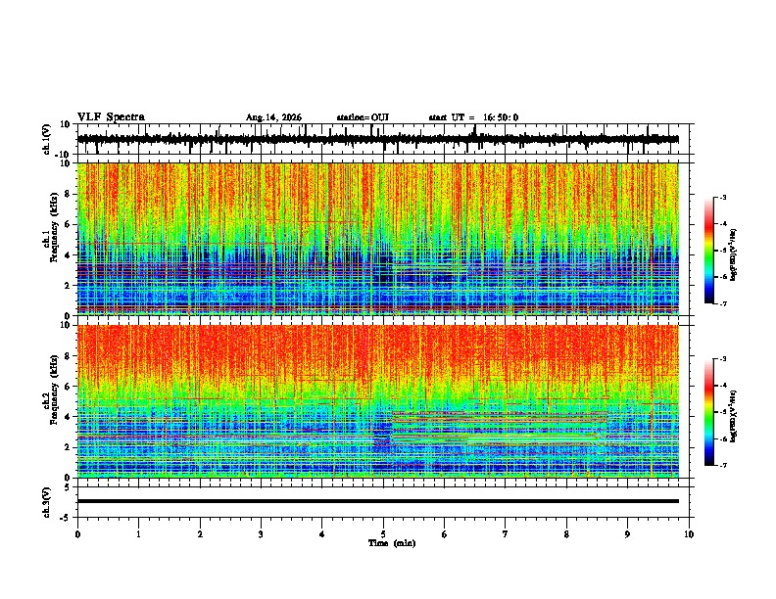Click the "ch.3(V)" axis label
The width and height of the screenshot is (776, 599).
[x=46, y=503]
